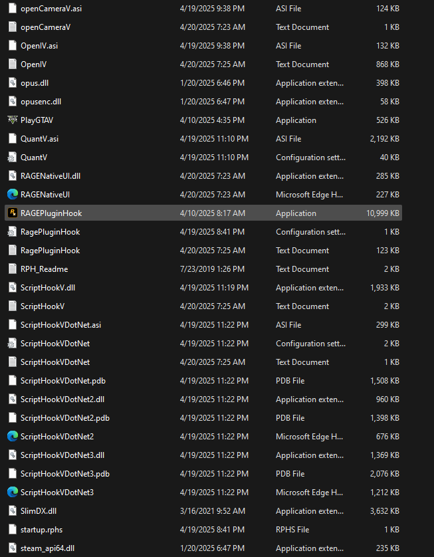Click the 'QuantV.asi' file name
This screenshot has height=557, width=434.
(x=39, y=138)
